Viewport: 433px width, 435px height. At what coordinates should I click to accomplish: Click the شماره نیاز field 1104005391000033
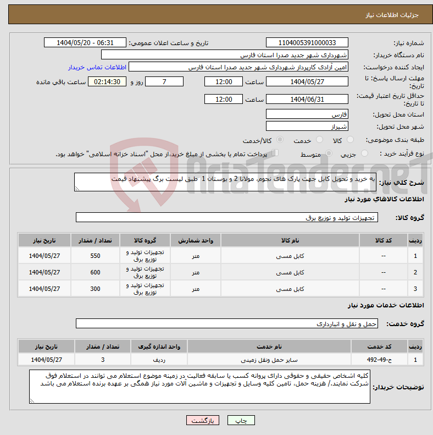point(307,43)
